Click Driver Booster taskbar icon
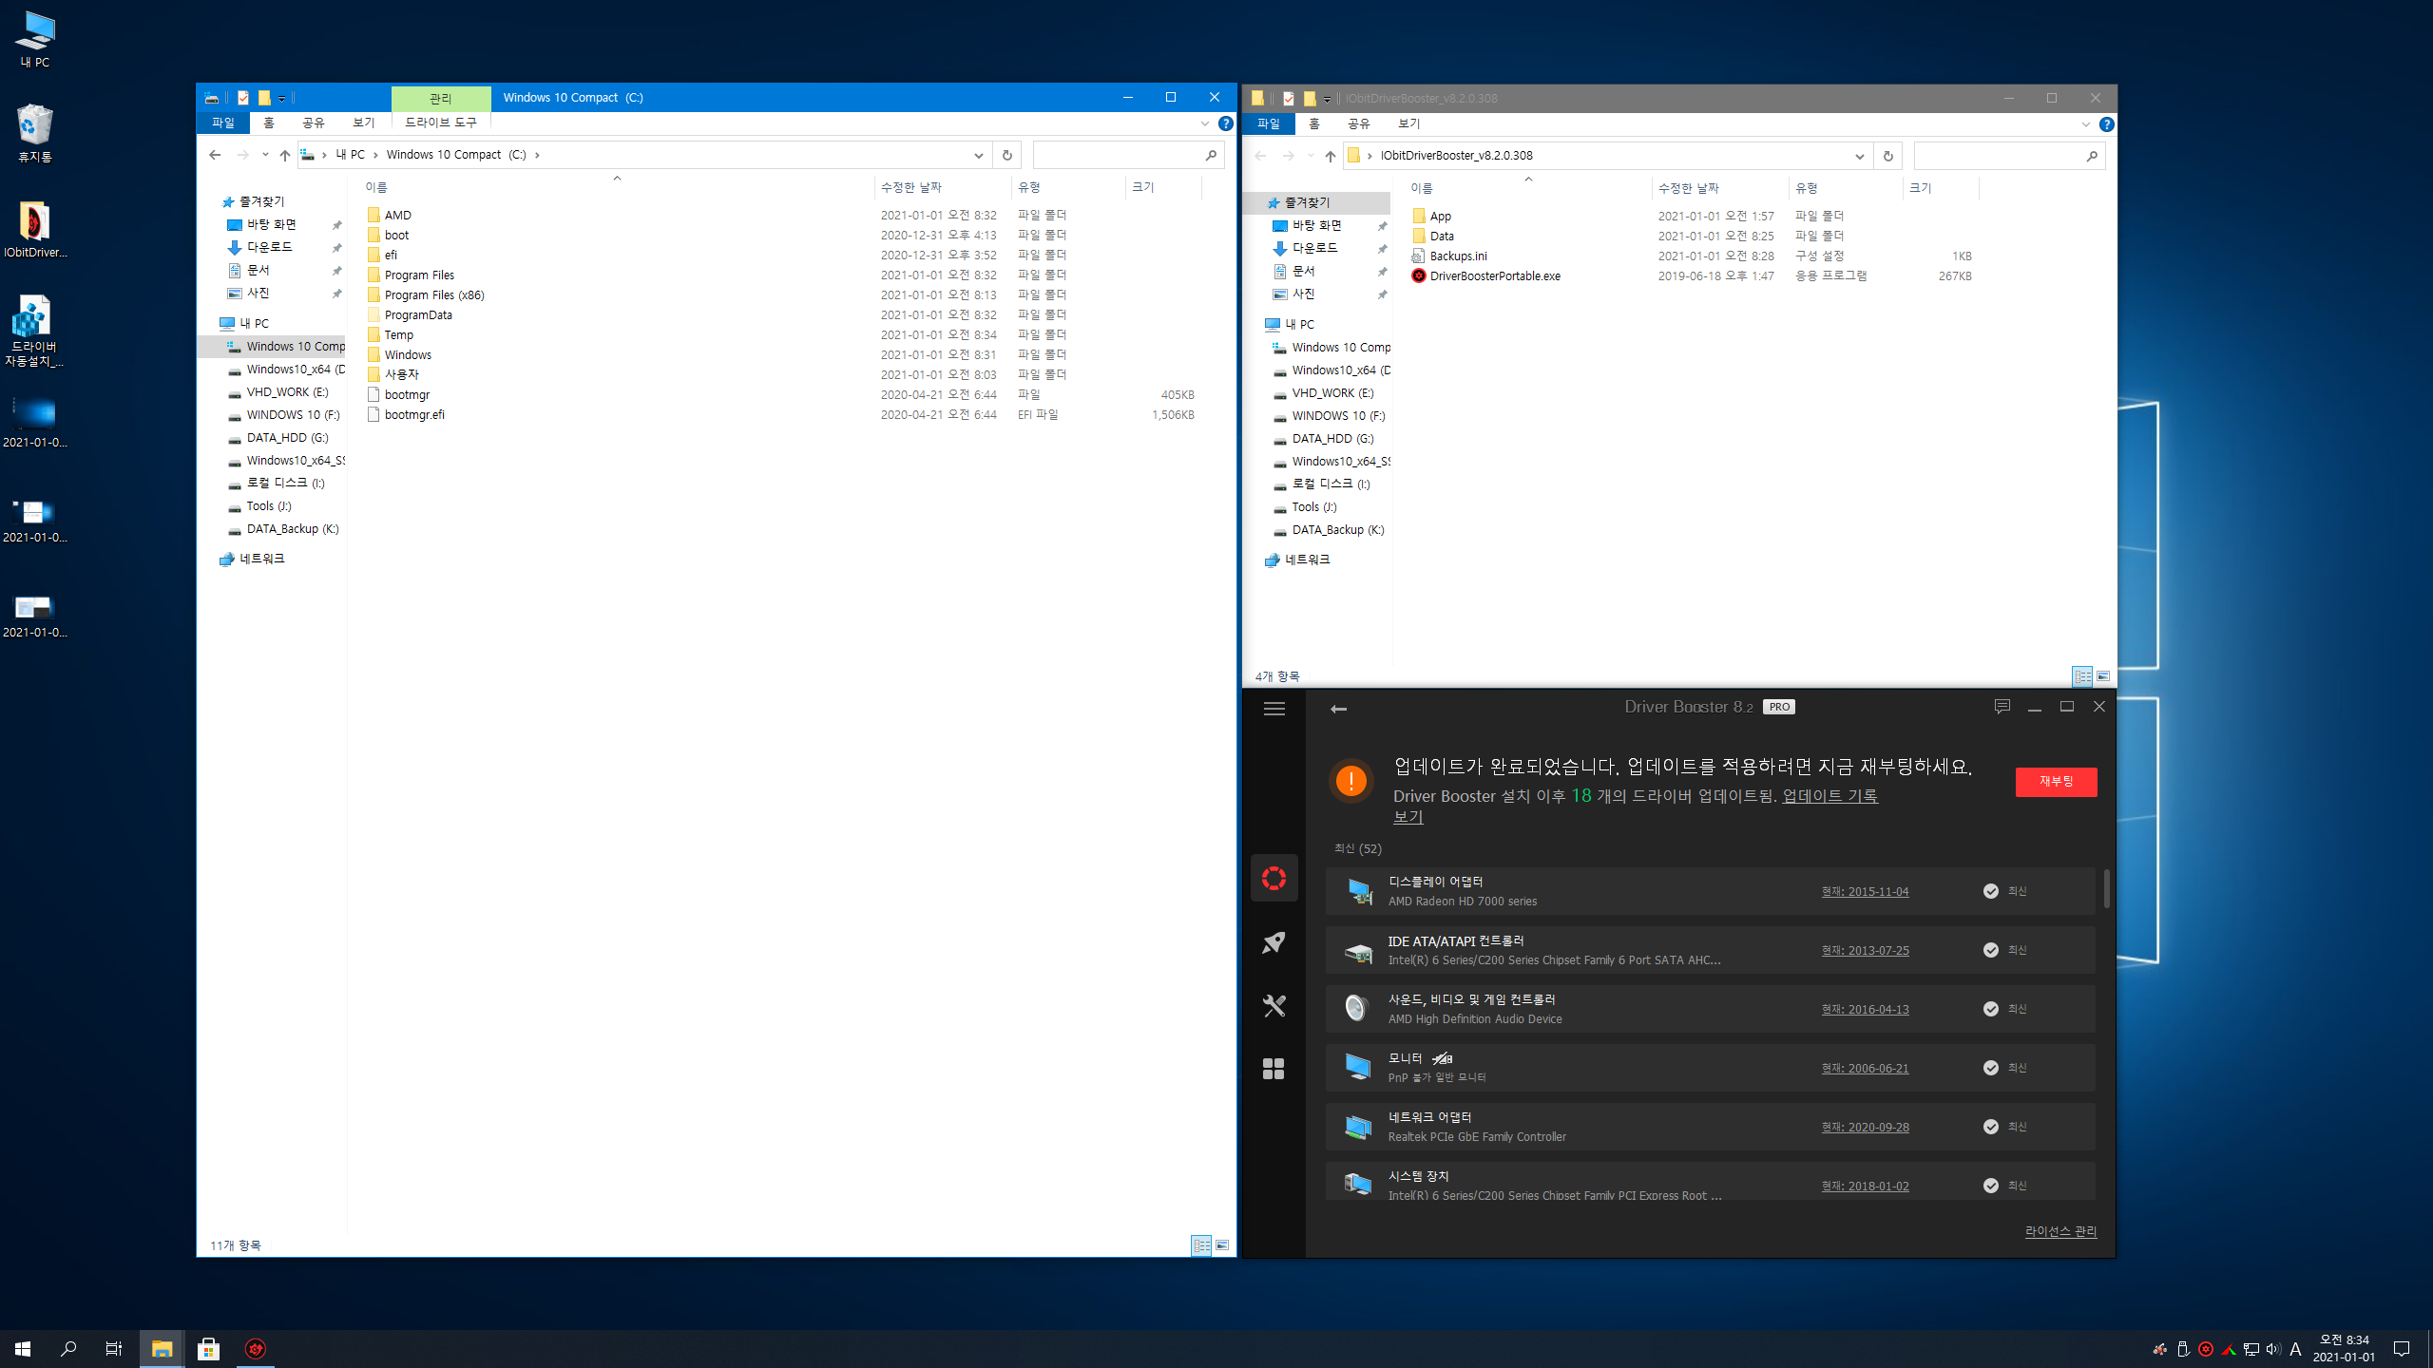The image size is (2433, 1368). (255, 1349)
